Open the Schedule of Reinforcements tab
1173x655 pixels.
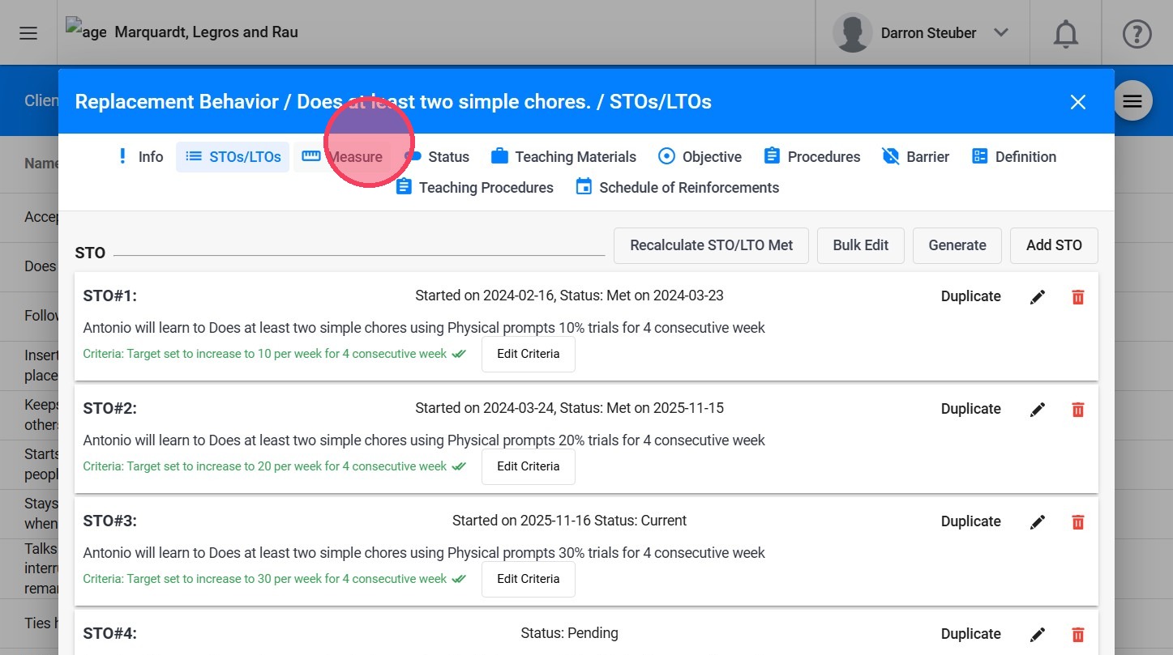pyautogui.click(x=677, y=188)
